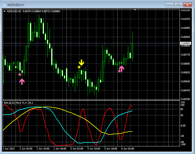Click the 5 Jun 02:00 time label
The width and height of the screenshot is (195, 154).
(77, 149)
